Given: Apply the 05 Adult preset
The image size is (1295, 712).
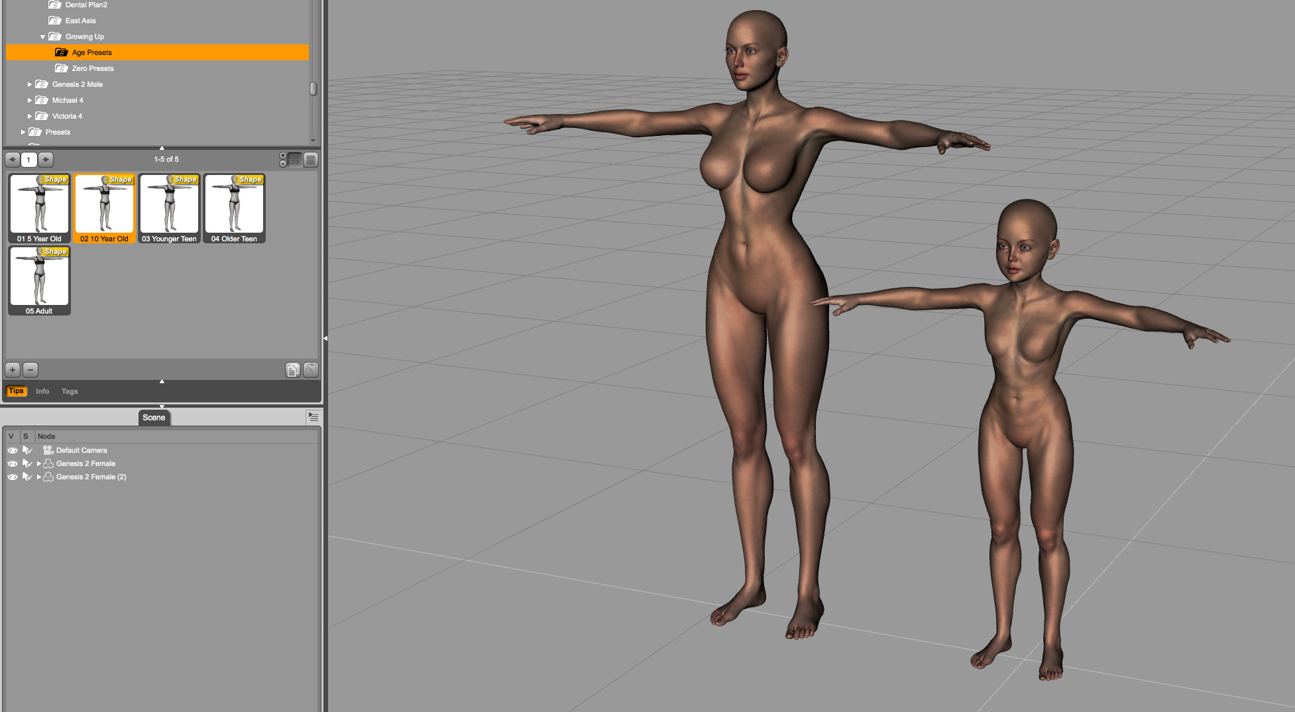Looking at the screenshot, I should 39,280.
